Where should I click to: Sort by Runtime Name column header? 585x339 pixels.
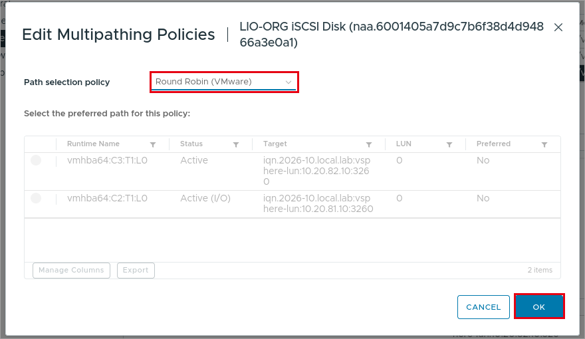pos(93,144)
